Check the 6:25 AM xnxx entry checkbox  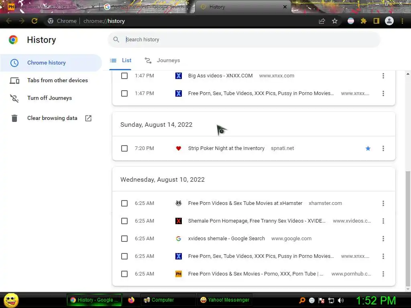pyautogui.click(x=124, y=256)
